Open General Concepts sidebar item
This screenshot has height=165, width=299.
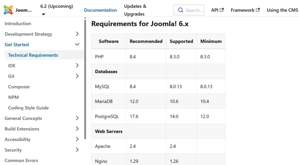pyautogui.click(x=23, y=118)
